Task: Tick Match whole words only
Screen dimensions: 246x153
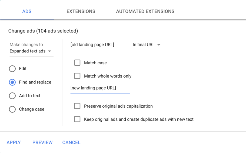Action: click(x=77, y=76)
